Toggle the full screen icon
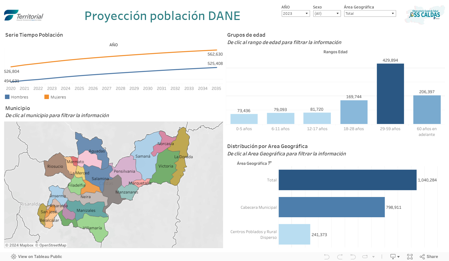Screen dimensions: 449x261 click(x=410, y=257)
